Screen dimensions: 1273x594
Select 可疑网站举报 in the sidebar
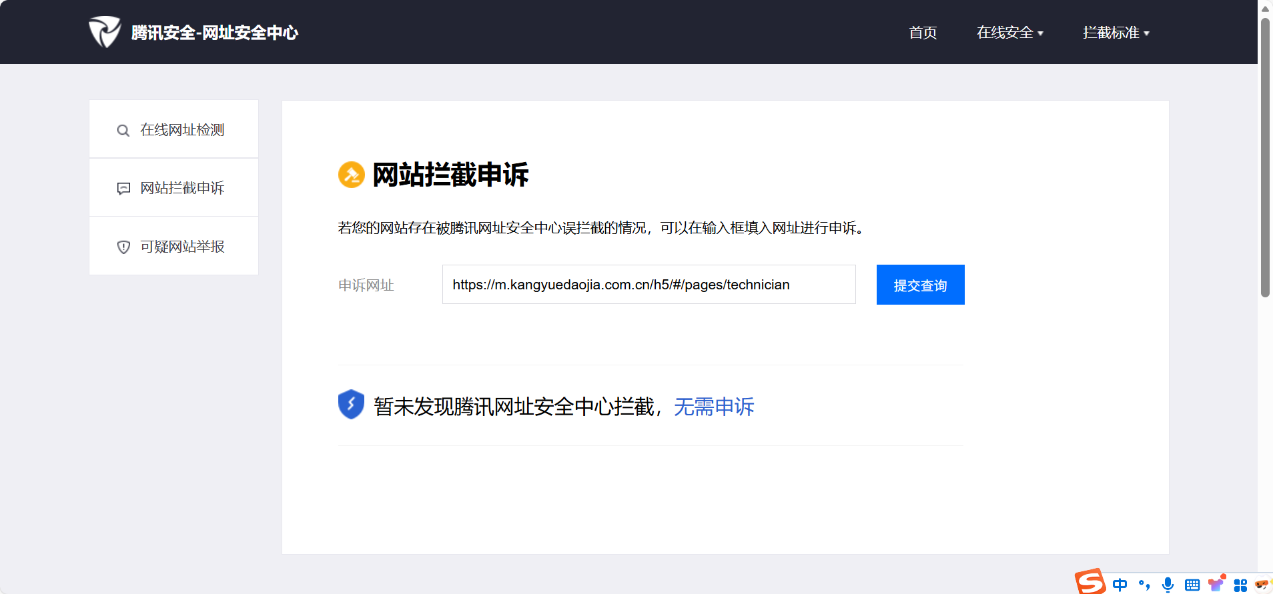point(173,246)
